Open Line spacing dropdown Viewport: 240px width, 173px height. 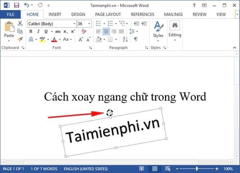click(x=133, y=31)
